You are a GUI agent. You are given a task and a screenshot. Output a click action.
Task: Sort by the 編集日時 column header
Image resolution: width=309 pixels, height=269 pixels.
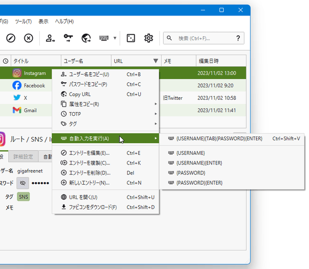coord(221,61)
